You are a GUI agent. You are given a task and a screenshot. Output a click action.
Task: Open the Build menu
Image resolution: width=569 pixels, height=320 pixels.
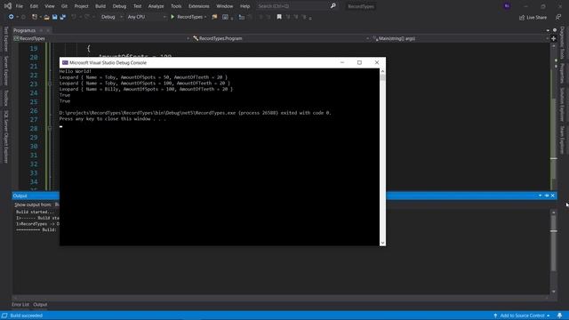click(x=100, y=6)
